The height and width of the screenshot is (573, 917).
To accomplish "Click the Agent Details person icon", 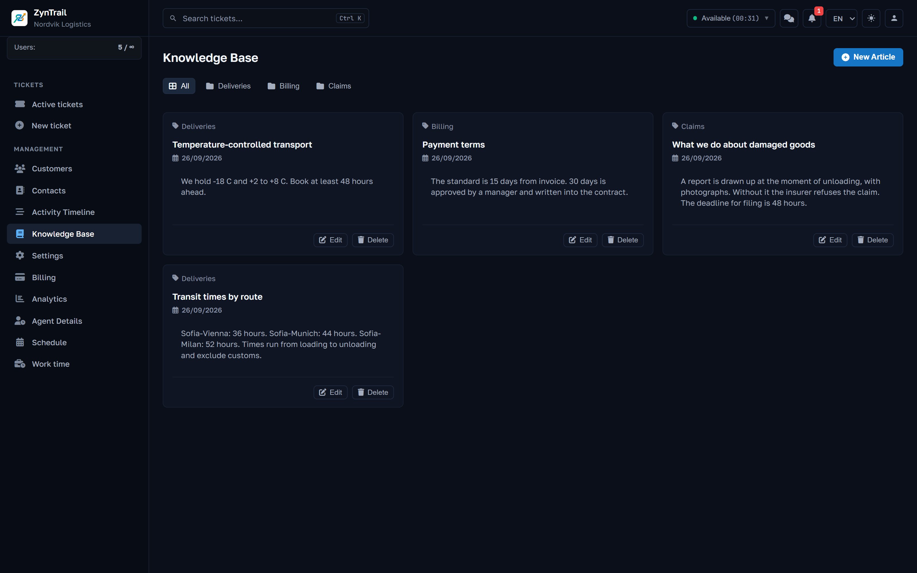I will coord(20,321).
